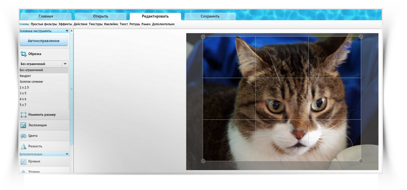The width and height of the screenshot is (407, 190).
Task: Choose Квадрат from the crop ratio list
Action: click(x=25, y=76)
